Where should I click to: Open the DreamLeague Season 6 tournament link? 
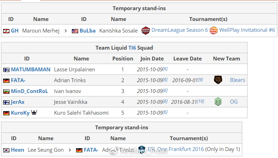click(179, 30)
